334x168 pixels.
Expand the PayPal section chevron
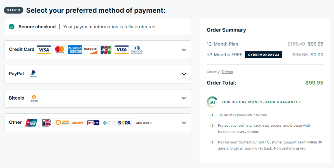(x=184, y=74)
